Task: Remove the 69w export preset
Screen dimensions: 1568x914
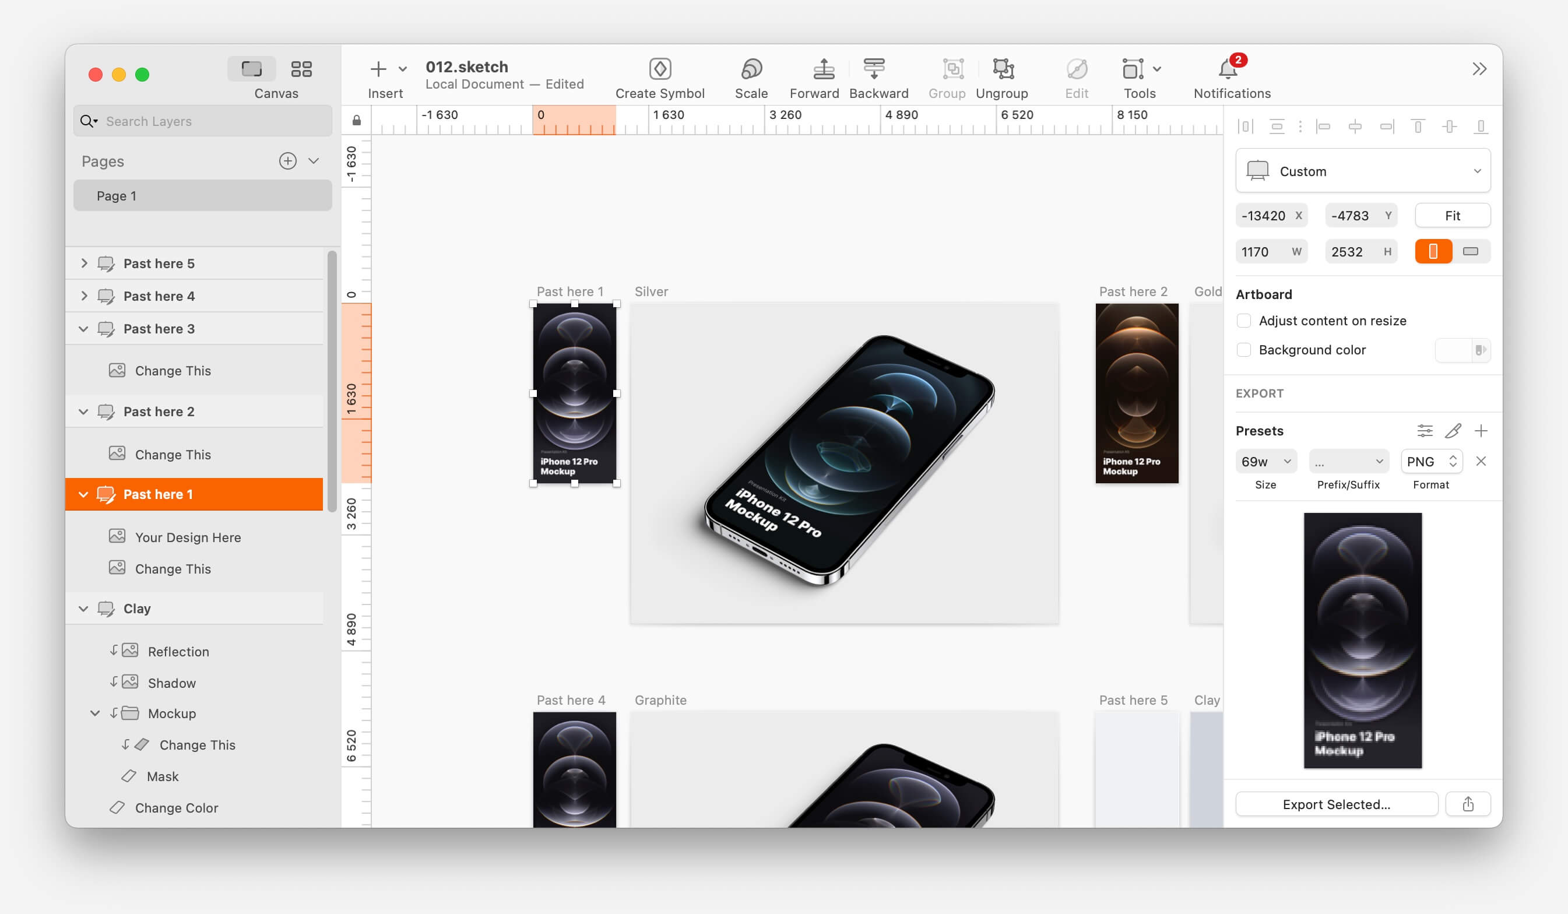Action: (1481, 461)
